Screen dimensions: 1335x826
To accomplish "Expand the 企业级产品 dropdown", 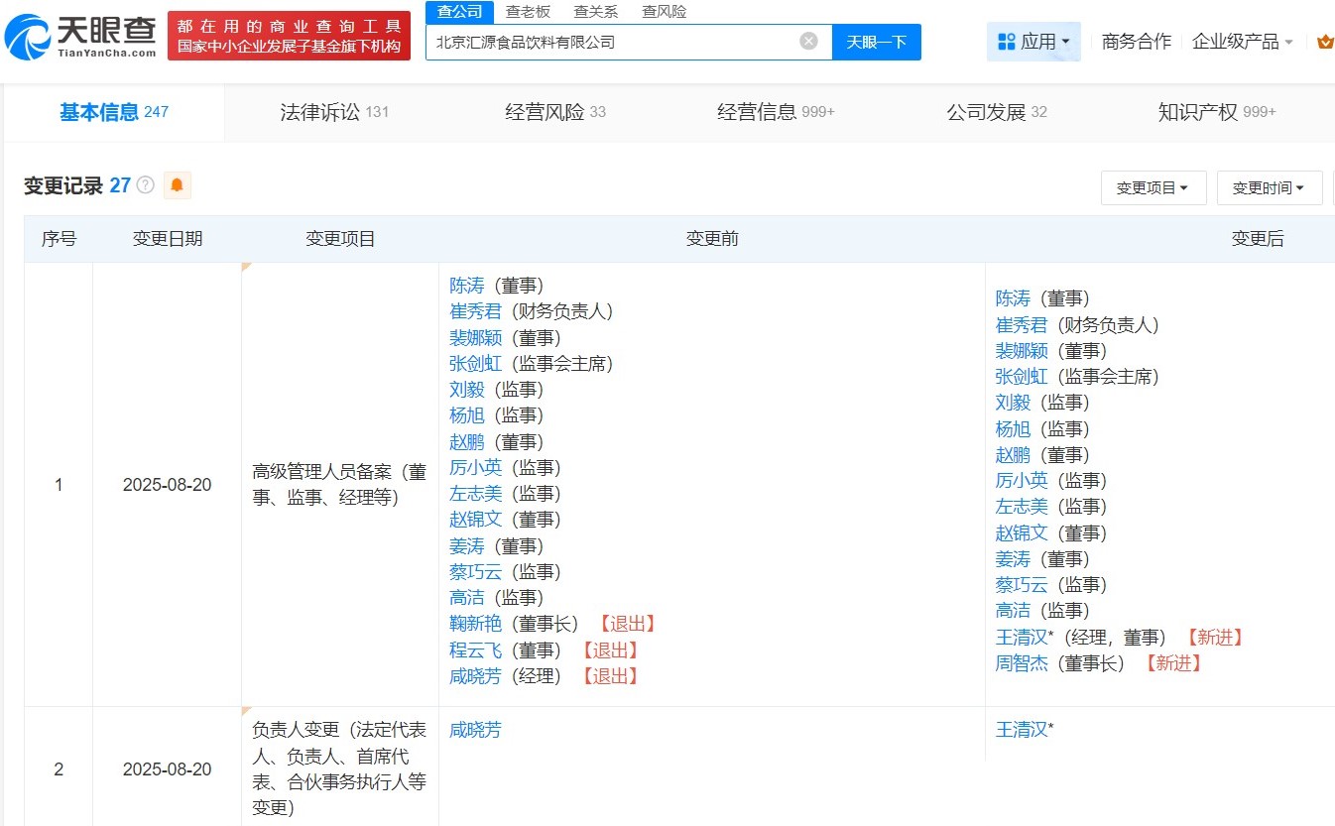I will click(x=1243, y=42).
